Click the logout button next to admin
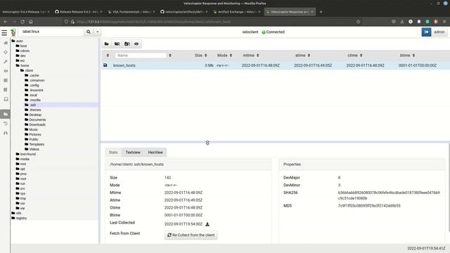This screenshot has width=450, height=253. pyautogui.click(x=426, y=32)
